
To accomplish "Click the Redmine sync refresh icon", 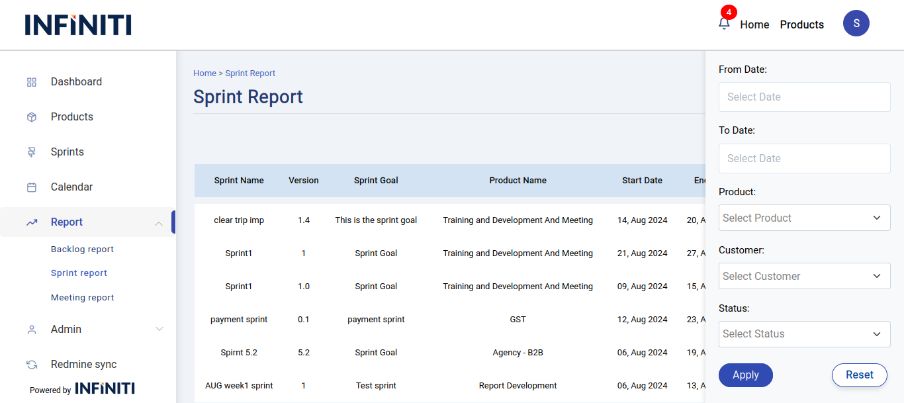I will [x=31, y=365].
